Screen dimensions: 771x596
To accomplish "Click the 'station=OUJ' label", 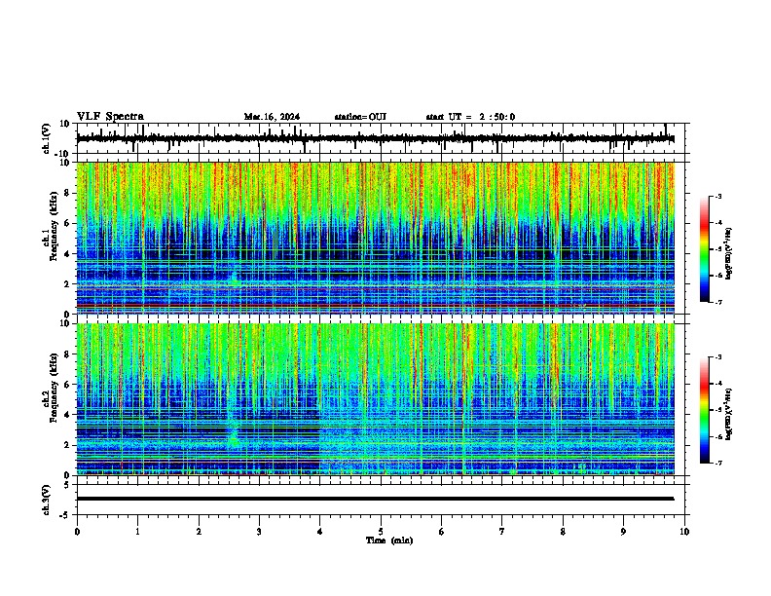I will click(x=360, y=117).
